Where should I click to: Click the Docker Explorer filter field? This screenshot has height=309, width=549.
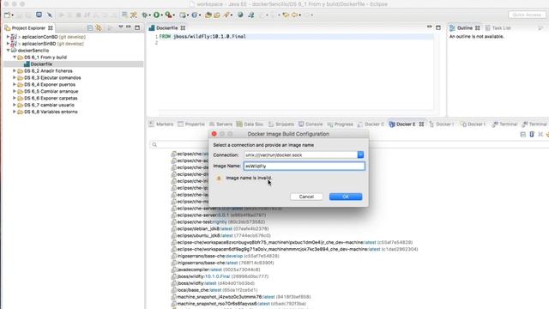(x=350, y=145)
